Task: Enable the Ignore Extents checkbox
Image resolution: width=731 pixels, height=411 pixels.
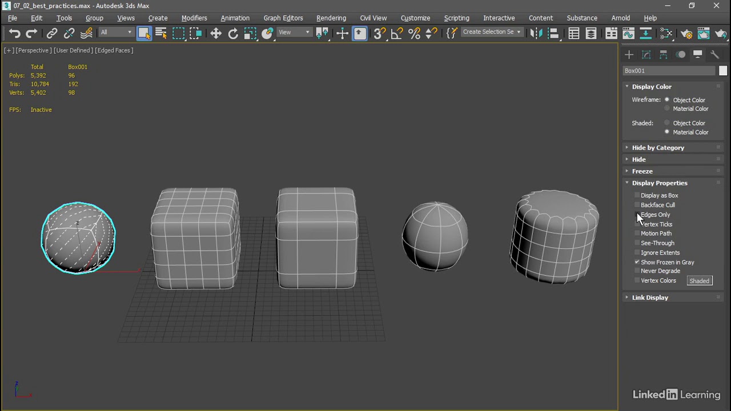Action: pyautogui.click(x=637, y=253)
